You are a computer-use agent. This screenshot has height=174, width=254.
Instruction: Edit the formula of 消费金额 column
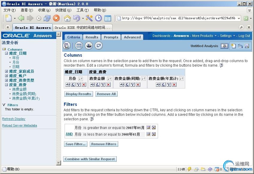[98, 85]
